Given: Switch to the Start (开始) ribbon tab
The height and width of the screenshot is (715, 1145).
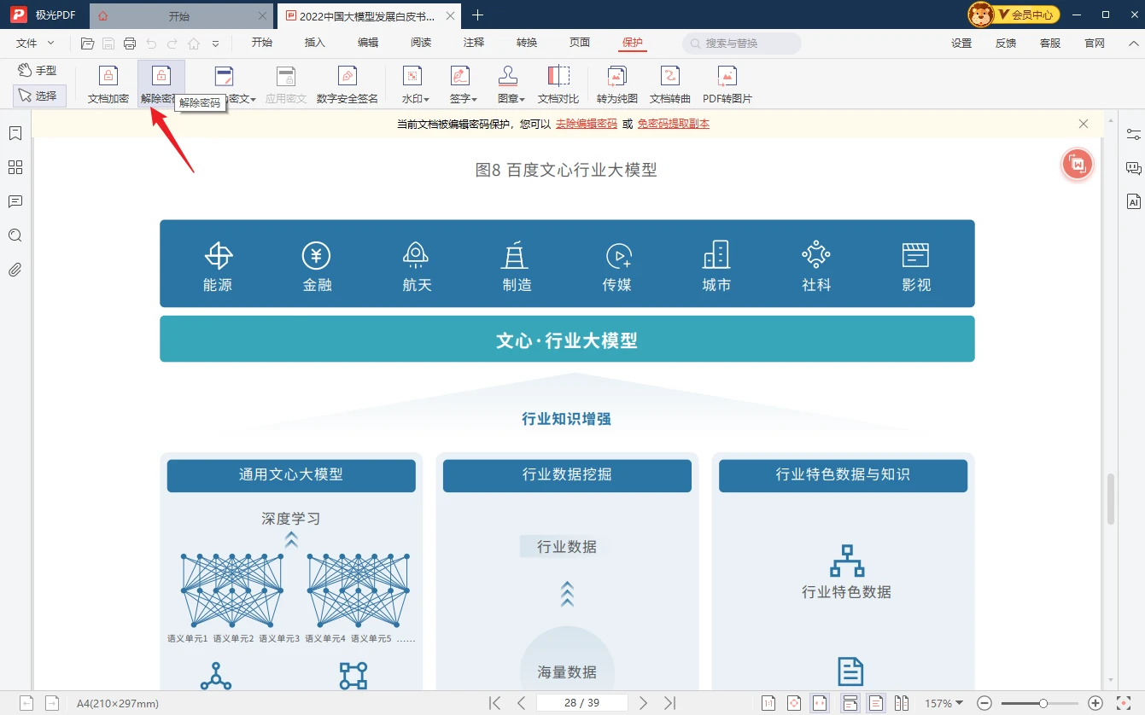Looking at the screenshot, I should coord(262,43).
